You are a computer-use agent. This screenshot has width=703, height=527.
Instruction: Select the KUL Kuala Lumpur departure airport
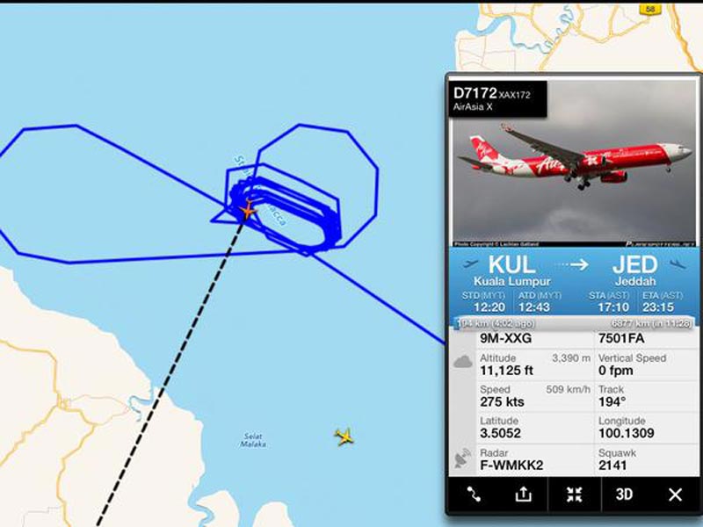(x=512, y=271)
